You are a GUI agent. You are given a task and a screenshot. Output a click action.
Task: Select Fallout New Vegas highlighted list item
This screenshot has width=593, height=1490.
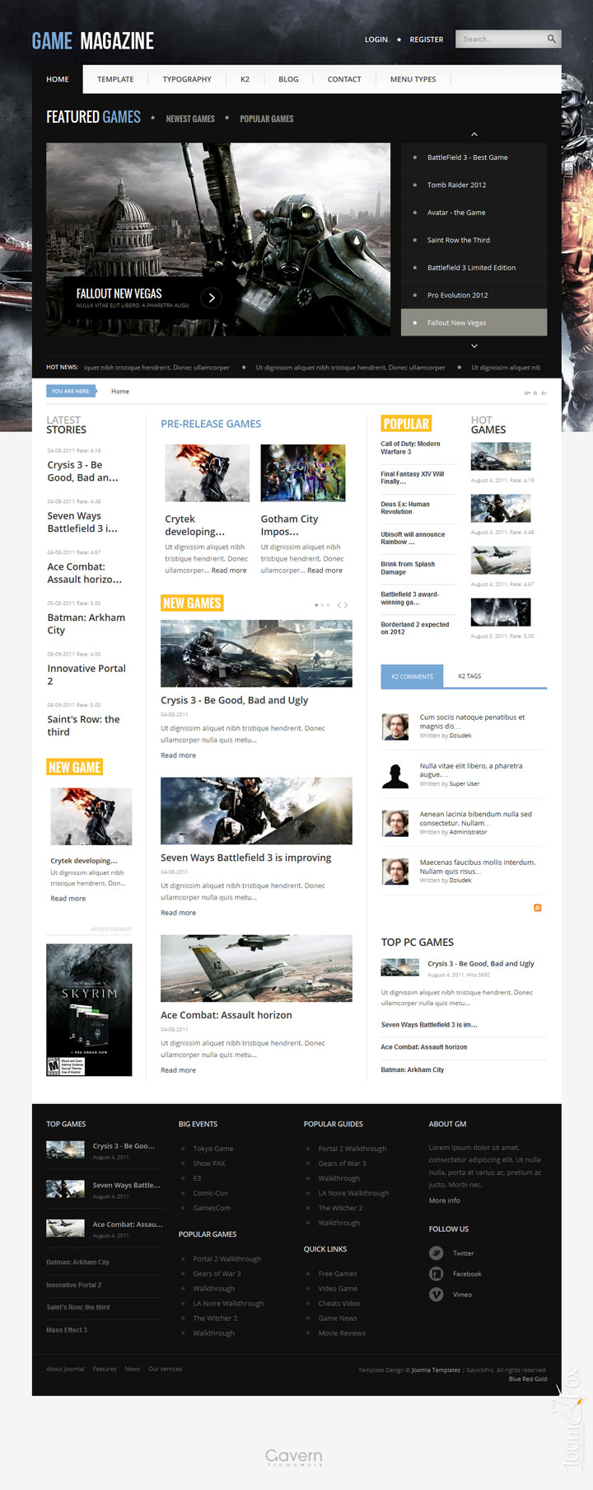pos(474,322)
